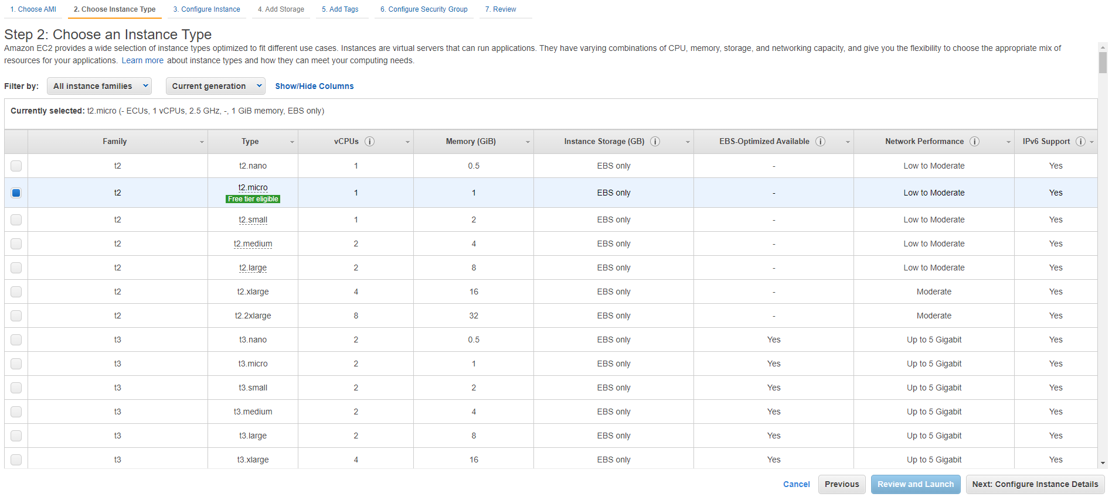Click the vertical scrollbar thumb
This screenshot has width=1112, height=497.
(x=1103, y=63)
